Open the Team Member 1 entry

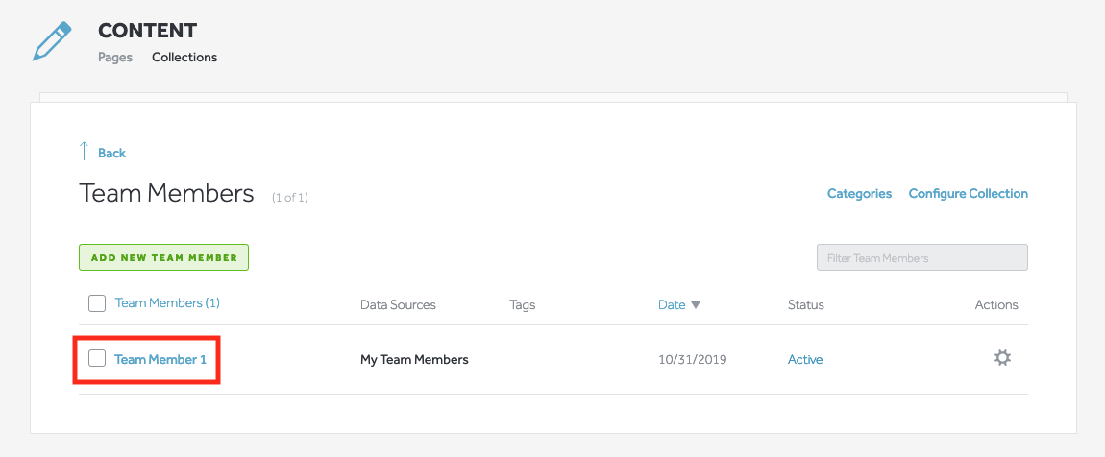pos(160,359)
